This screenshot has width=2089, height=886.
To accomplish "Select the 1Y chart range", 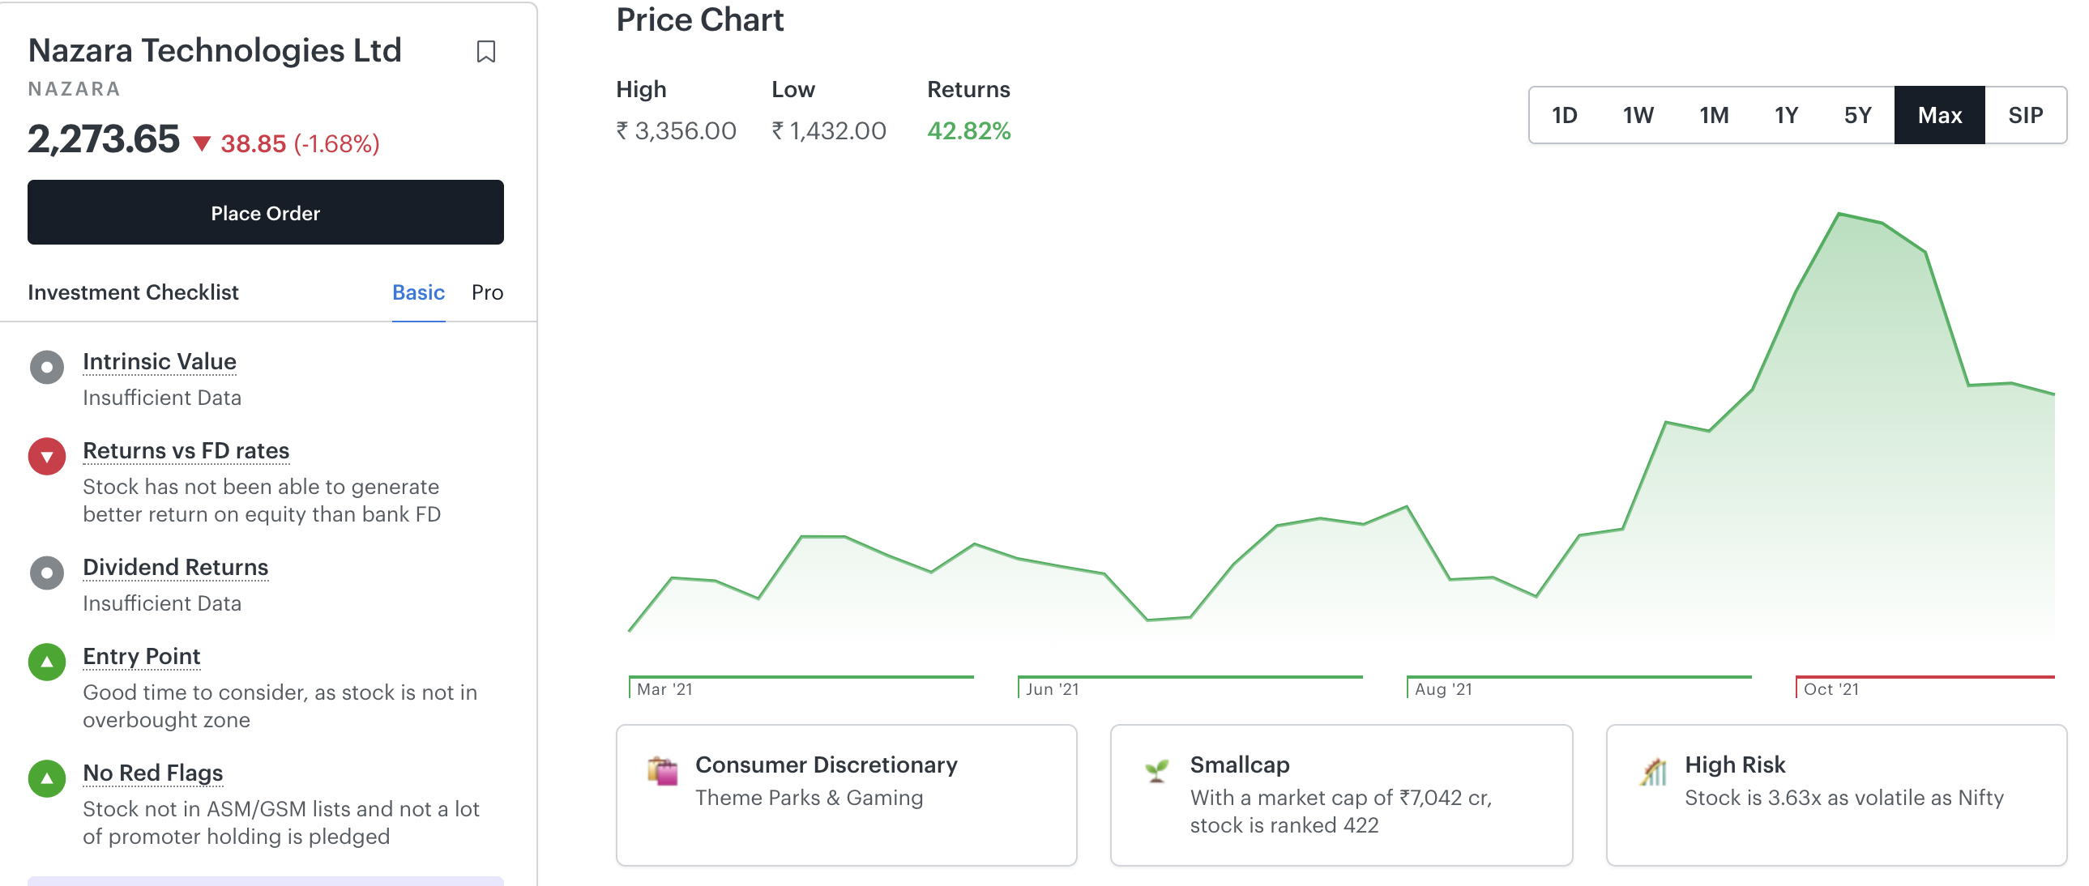I will (x=1786, y=115).
